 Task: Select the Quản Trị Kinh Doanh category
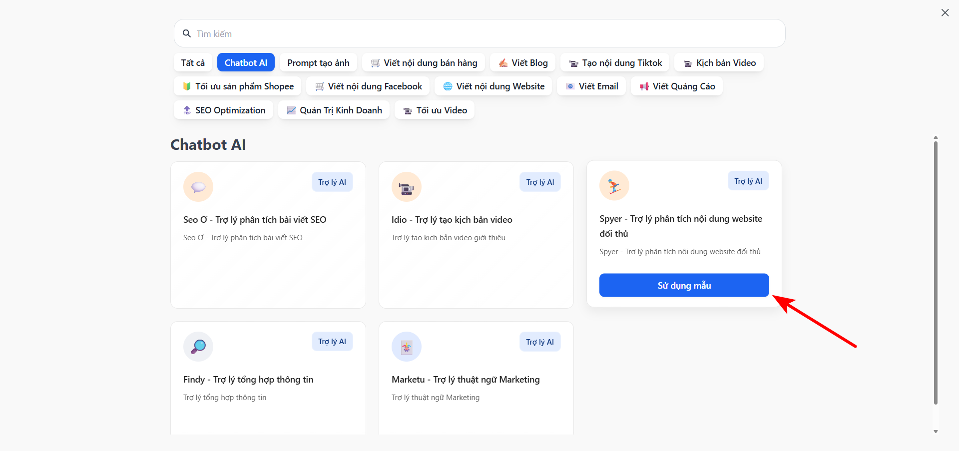click(334, 110)
